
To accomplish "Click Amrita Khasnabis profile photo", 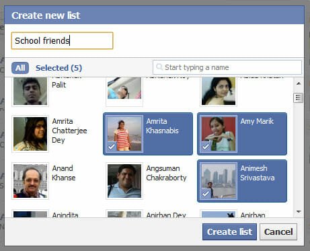I will point(124,134).
